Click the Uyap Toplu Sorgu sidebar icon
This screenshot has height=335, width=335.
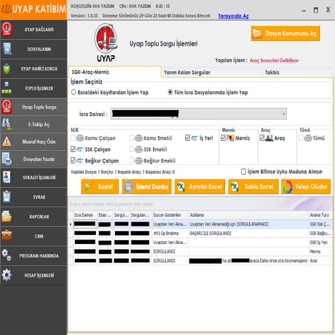tap(7, 106)
